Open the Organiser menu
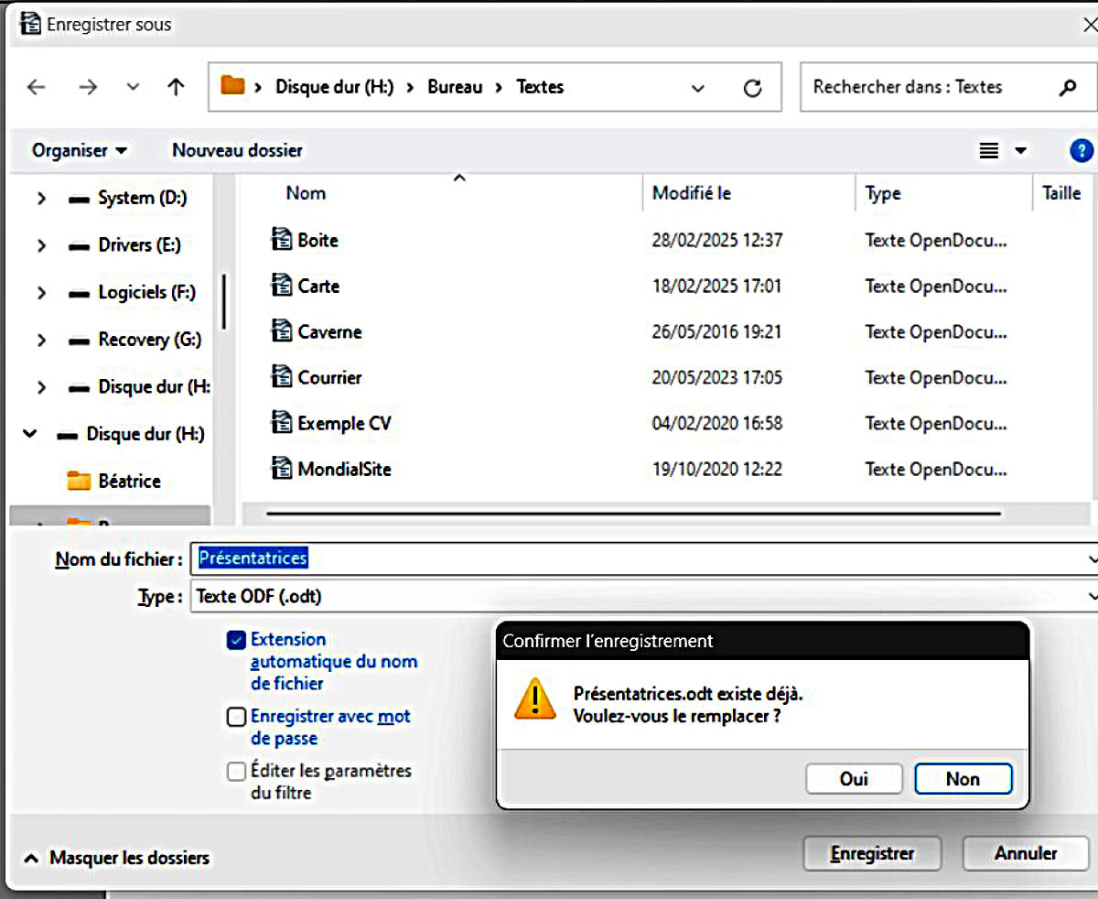 click(79, 150)
